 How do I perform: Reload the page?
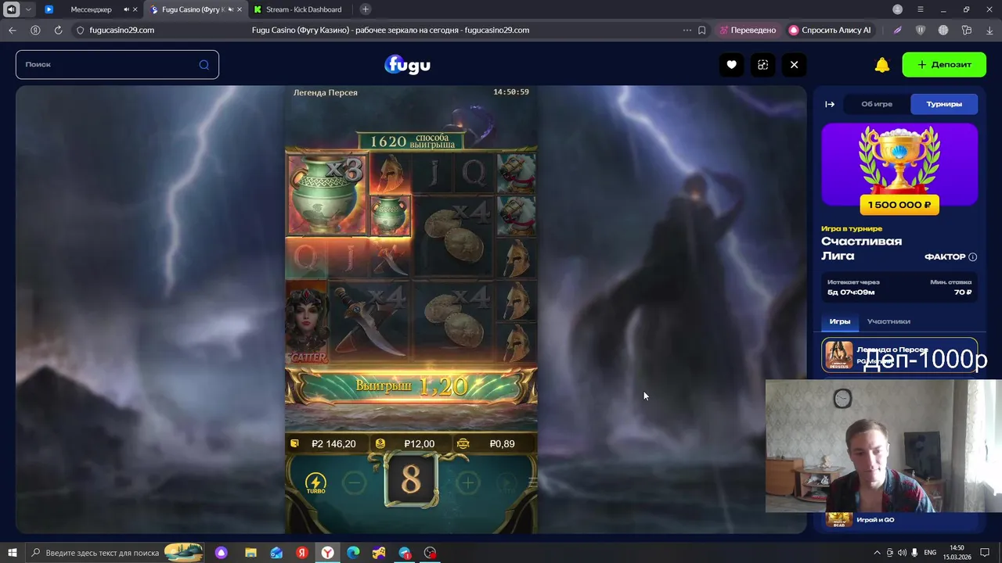58,30
